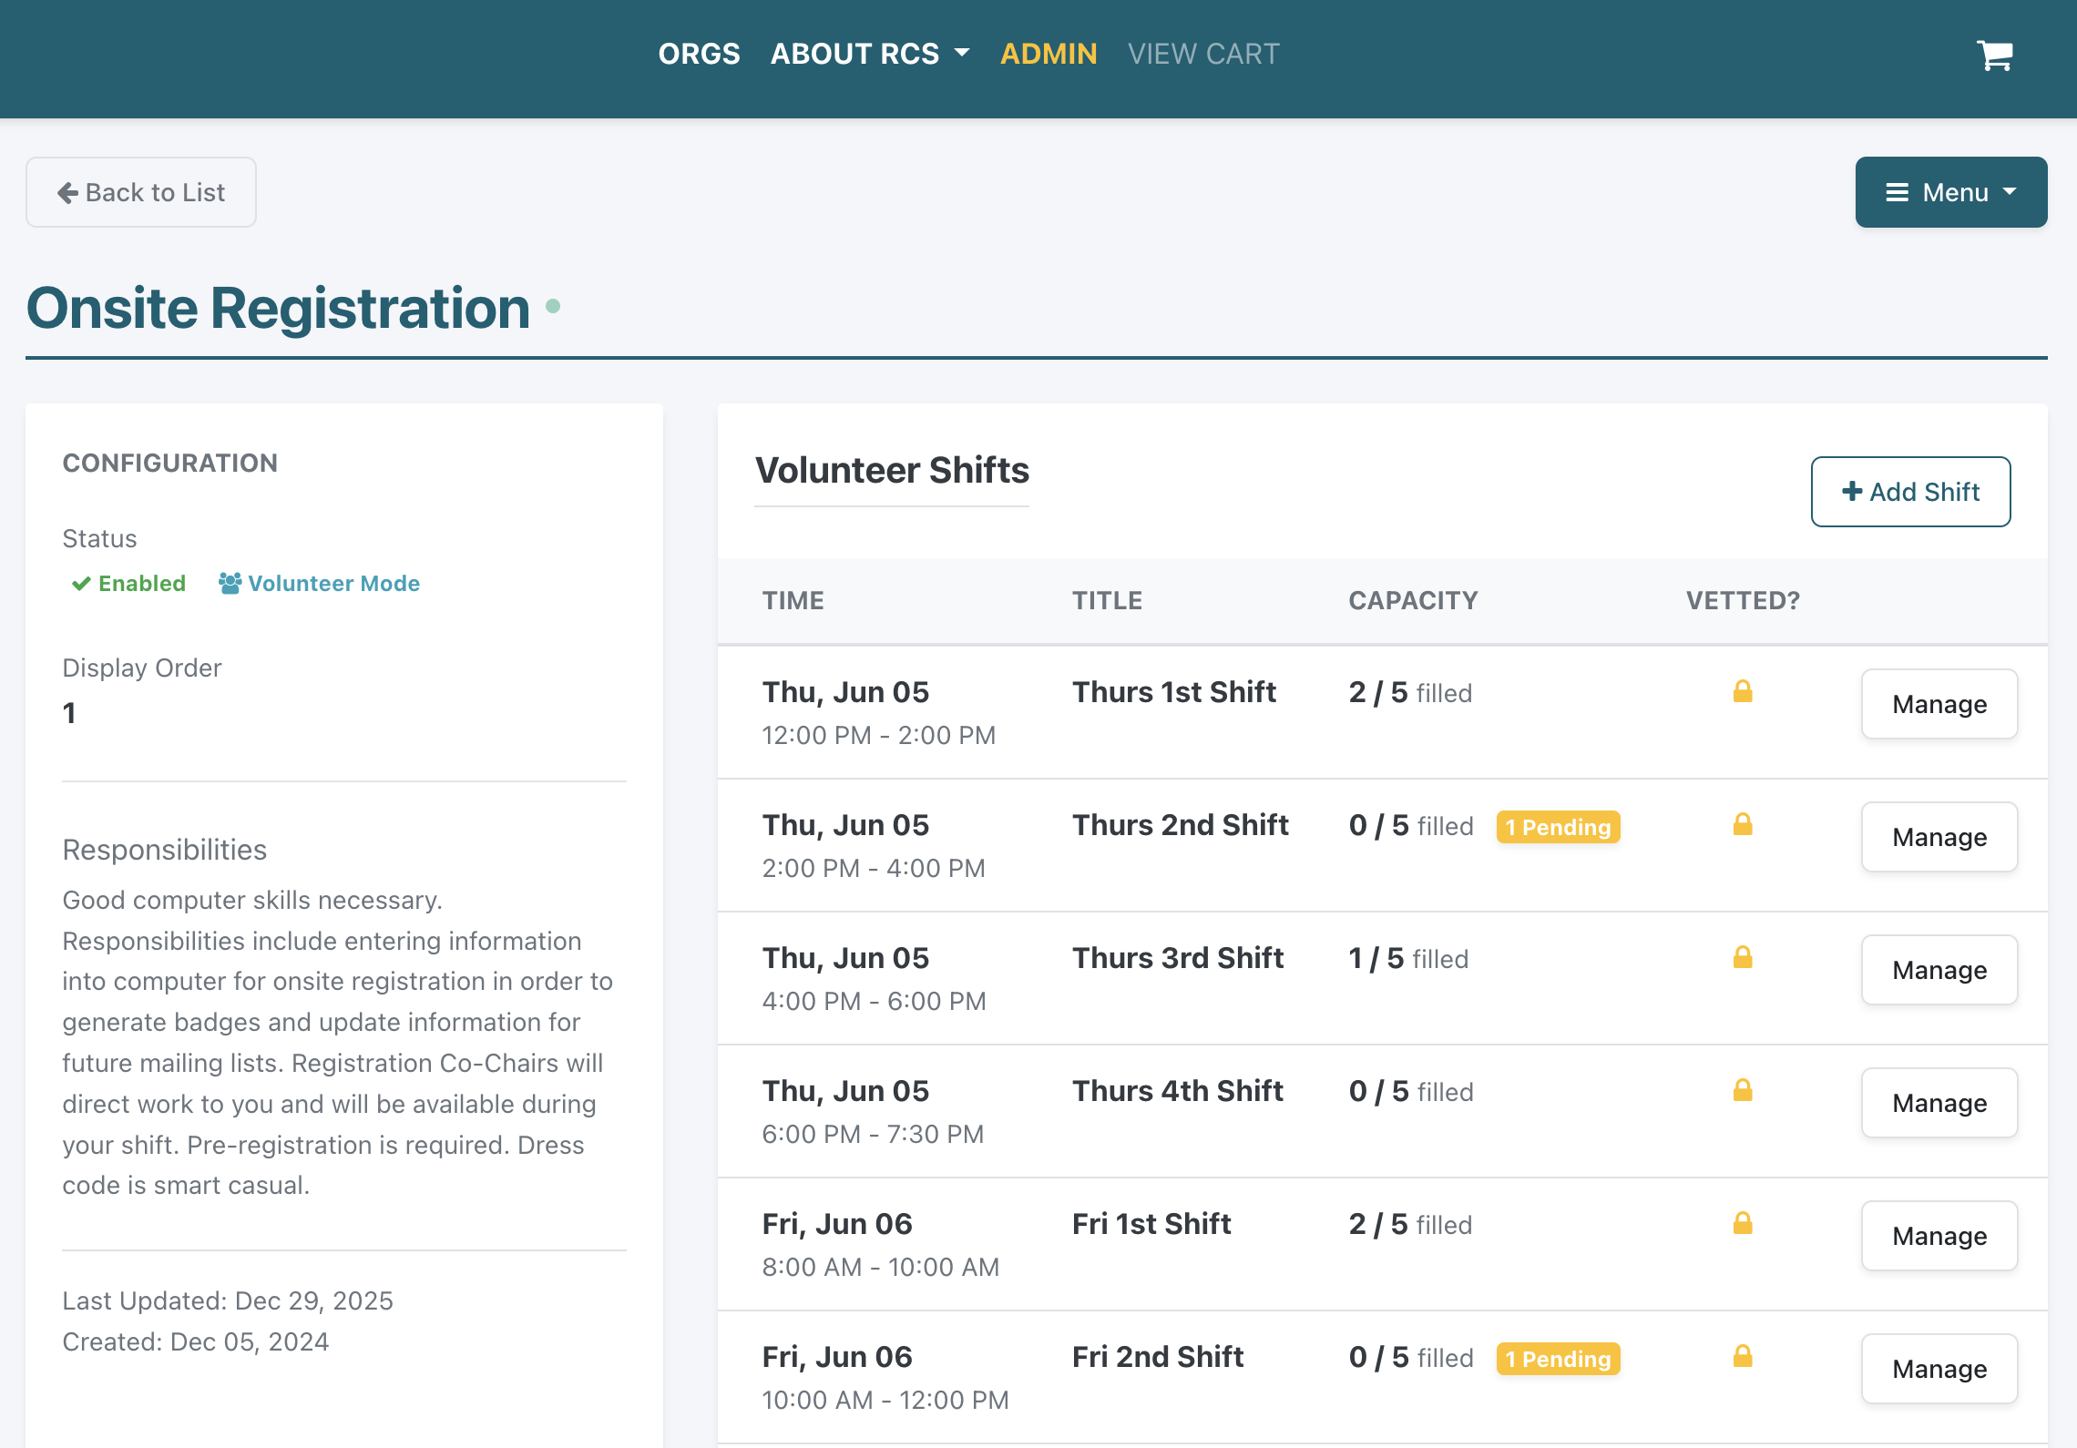
Task: Click the Thurs 4th Shift title
Action: pyautogui.click(x=1177, y=1091)
